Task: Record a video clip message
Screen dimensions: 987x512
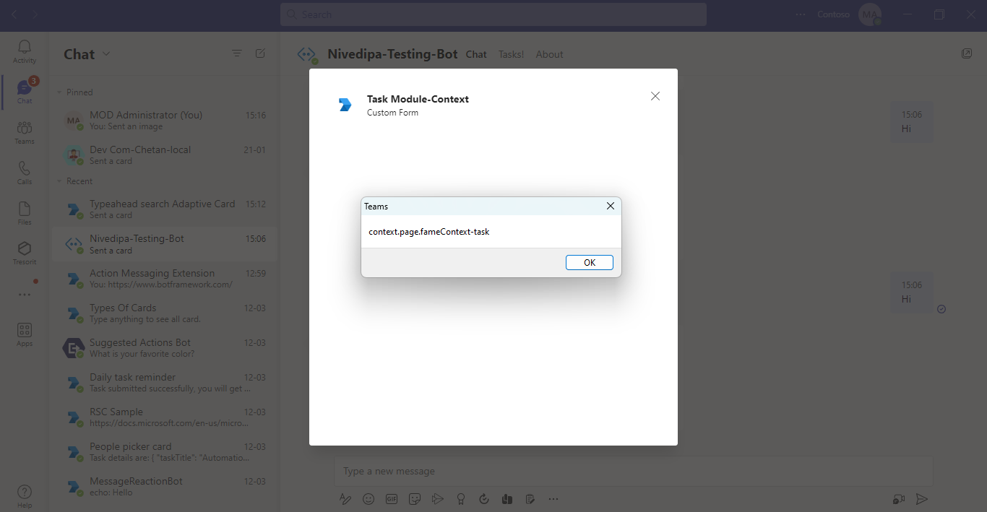Action: [898, 498]
